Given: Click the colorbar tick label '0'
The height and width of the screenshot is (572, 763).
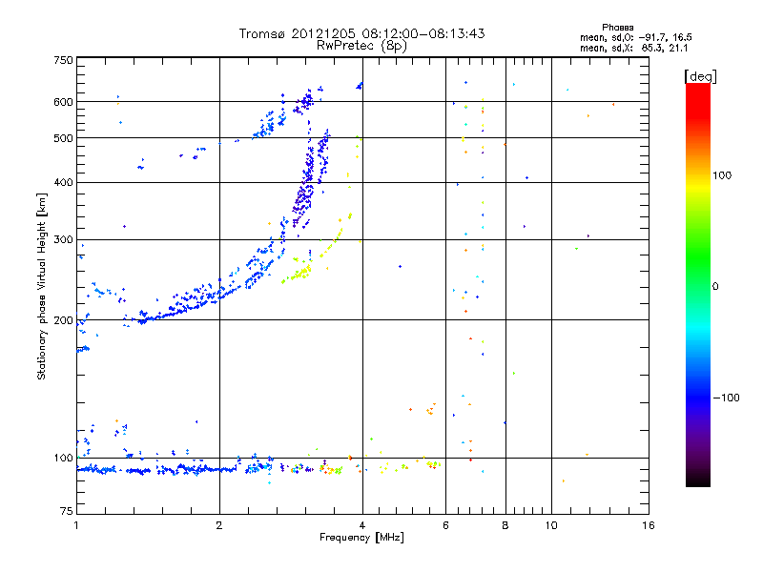Looking at the screenshot, I should (714, 287).
